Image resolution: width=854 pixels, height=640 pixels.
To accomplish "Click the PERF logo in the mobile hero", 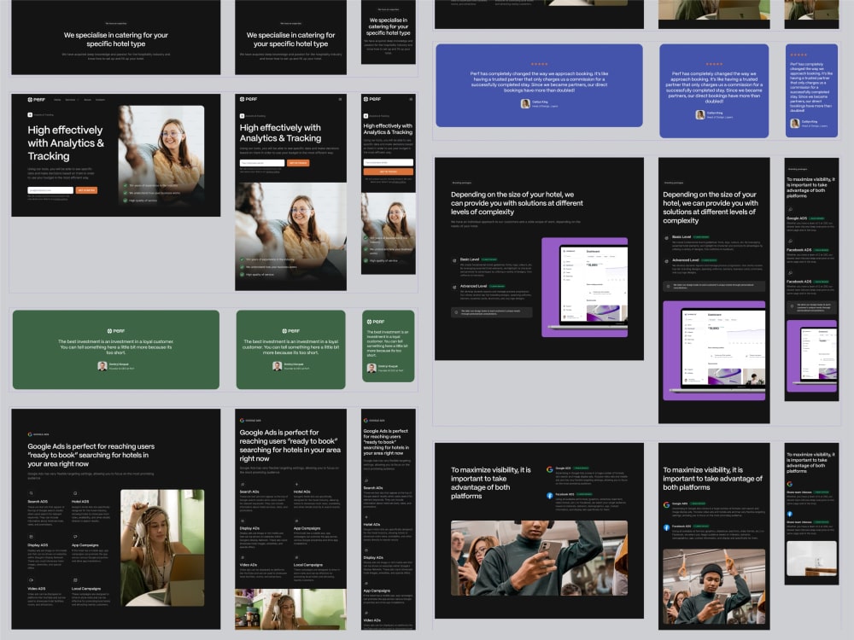I will tap(372, 99).
